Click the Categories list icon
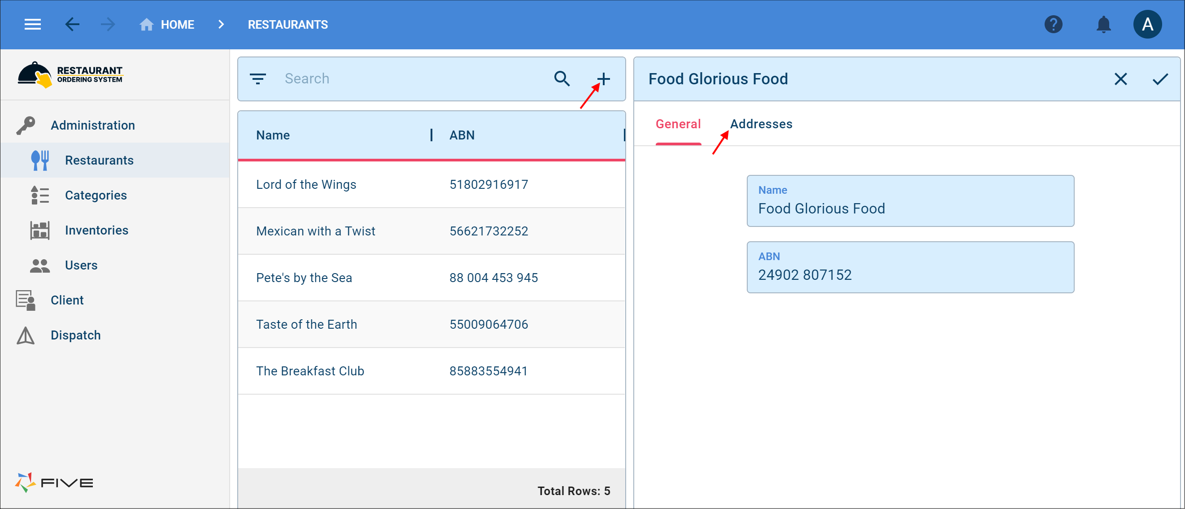The image size is (1185, 509). click(x=40, y=195)
